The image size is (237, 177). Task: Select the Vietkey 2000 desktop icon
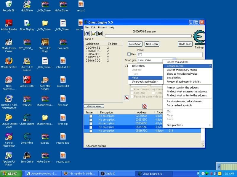tap(27, 82)
